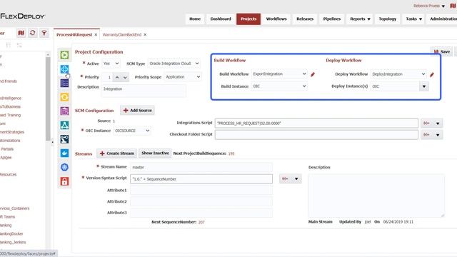Click the red book icon beside user name

[453, 6]
